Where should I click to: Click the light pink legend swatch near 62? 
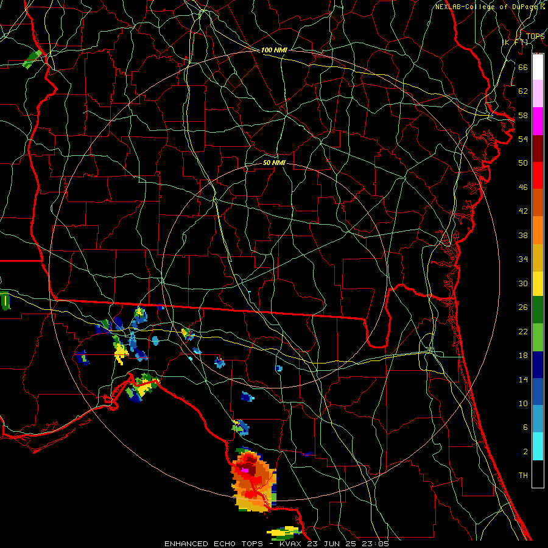[x=538, y=94]
